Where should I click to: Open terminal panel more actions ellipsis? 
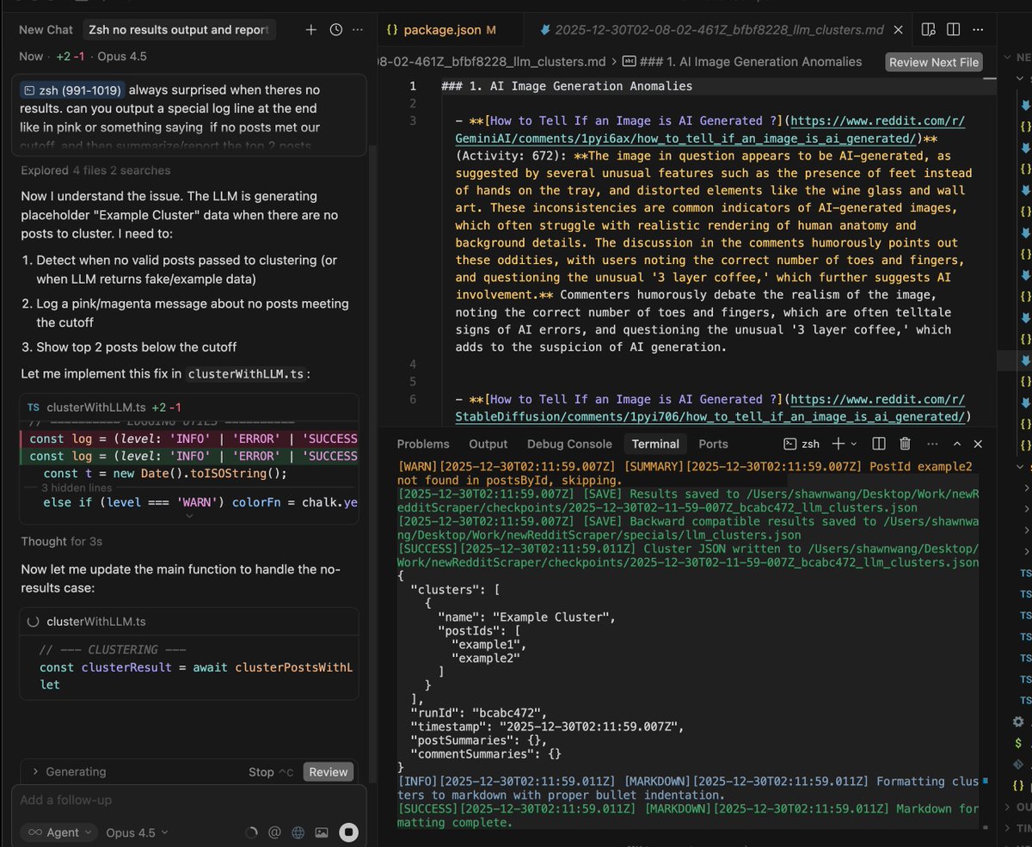click(x=931, y=444)
